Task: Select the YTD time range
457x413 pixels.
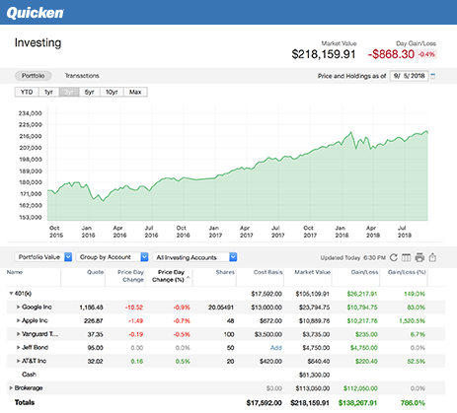Action: [x=27, y=92]
